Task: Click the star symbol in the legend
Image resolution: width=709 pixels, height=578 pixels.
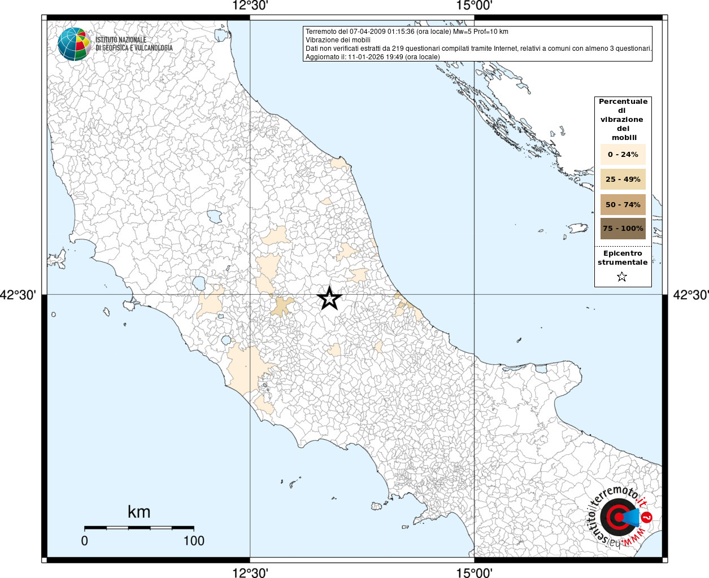Action: [622, 277]
